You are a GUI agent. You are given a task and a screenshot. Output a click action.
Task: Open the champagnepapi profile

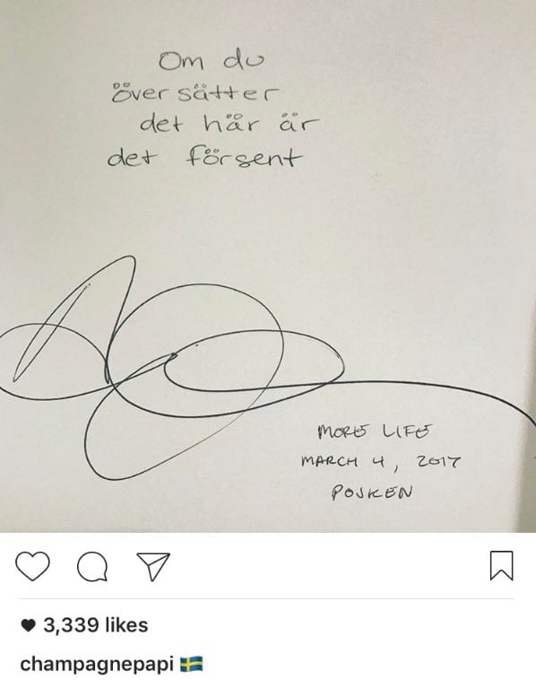pyautogui.click(x=97, y=665)
